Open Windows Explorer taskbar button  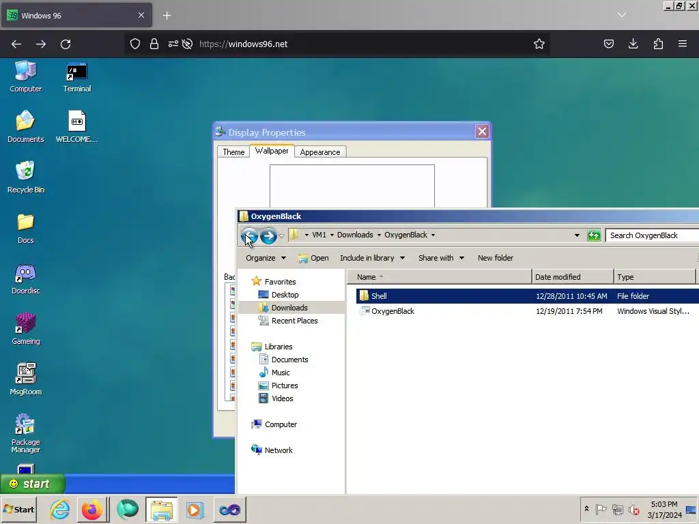(x=161, y=509)
